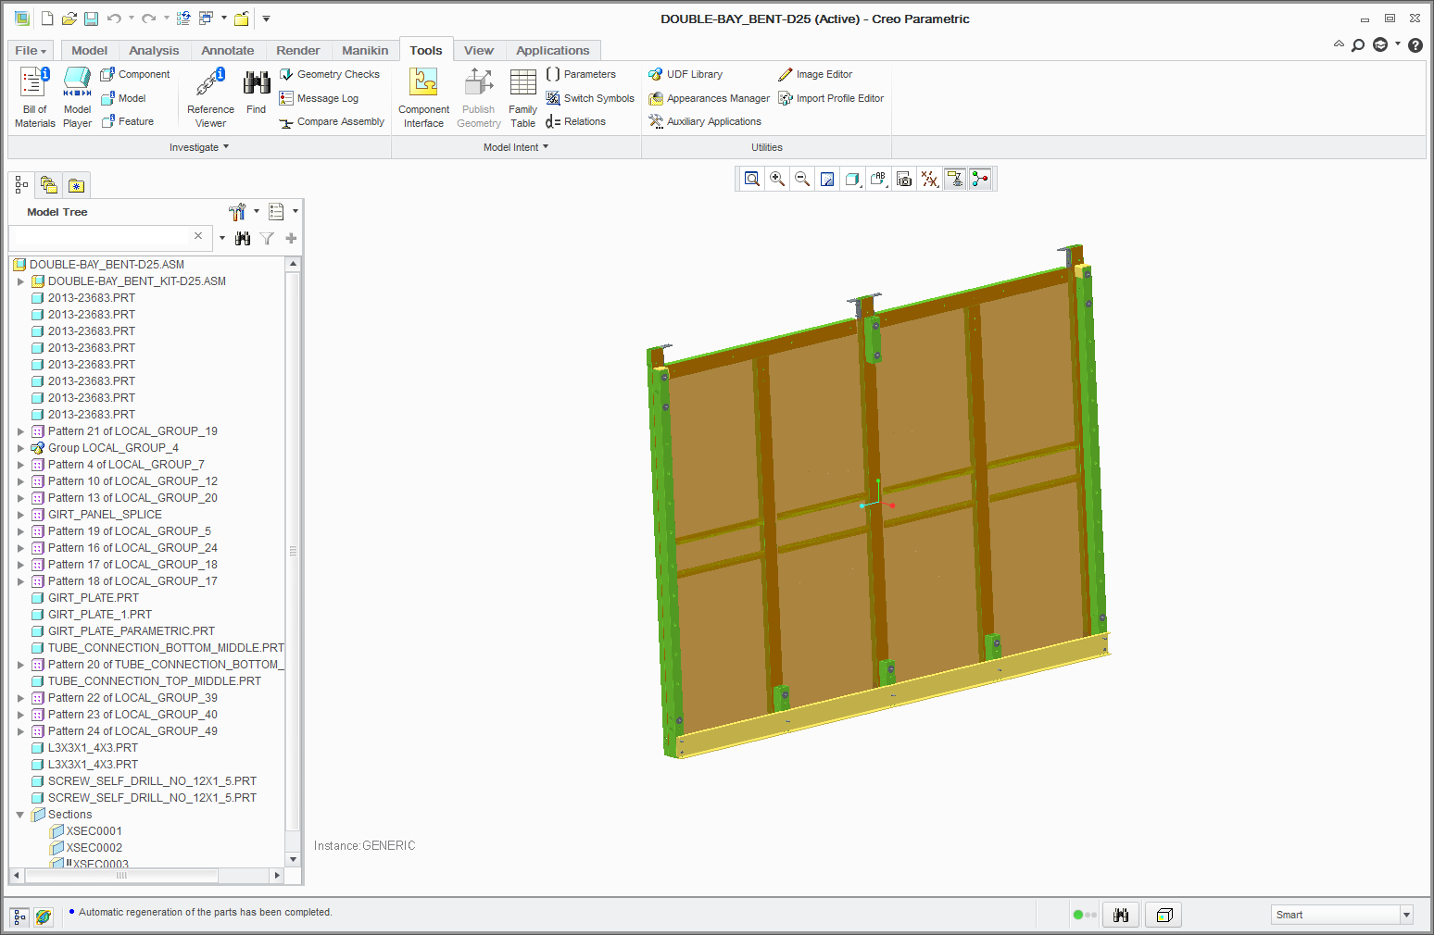Switch to the Model tab
The width and height of the screenshot is (1434, 935).
coord(89,50)
